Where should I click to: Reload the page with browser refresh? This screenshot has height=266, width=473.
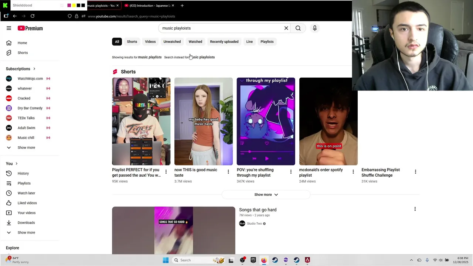(x=33, y=16)
